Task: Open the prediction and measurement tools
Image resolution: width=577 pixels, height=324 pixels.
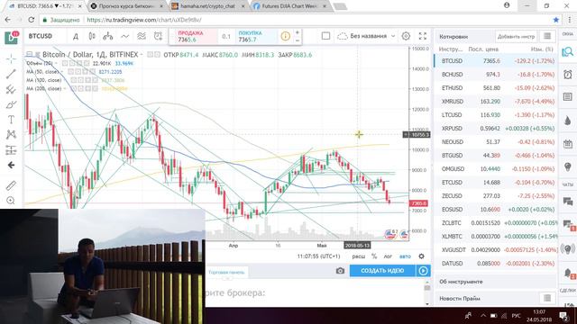Action: coord(11,150)
